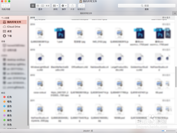Select the LargeProductStudio.c4d file icon
The width and height of the screenshot is (177, 133).
119,58
